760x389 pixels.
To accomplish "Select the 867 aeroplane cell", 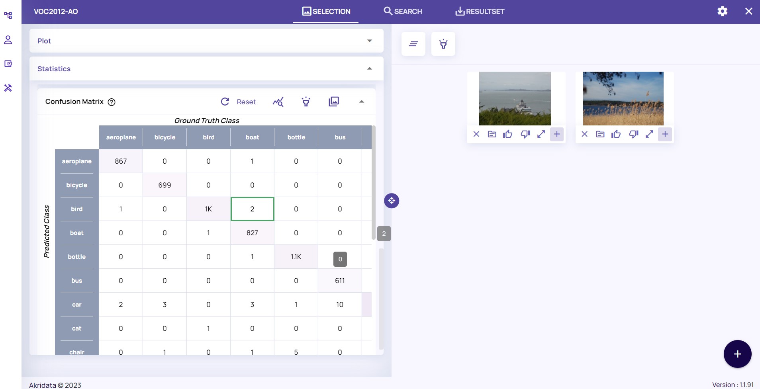I will [x=121, y=161].
